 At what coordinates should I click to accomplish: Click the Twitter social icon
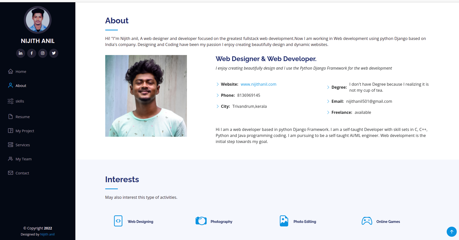click(54, 53)
